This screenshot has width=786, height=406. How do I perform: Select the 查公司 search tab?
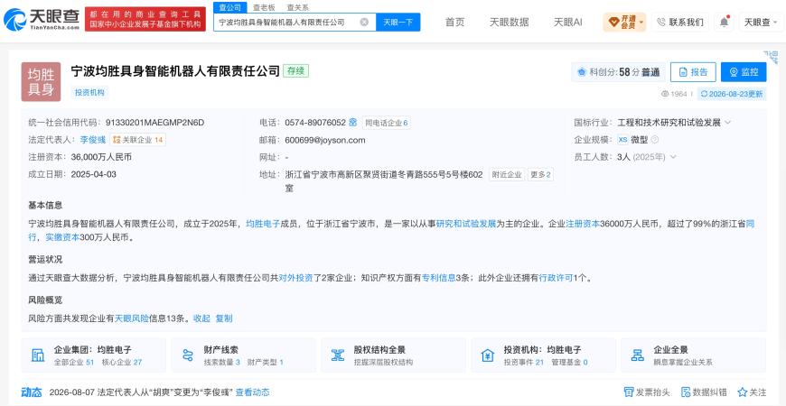(x=230, y=7)
